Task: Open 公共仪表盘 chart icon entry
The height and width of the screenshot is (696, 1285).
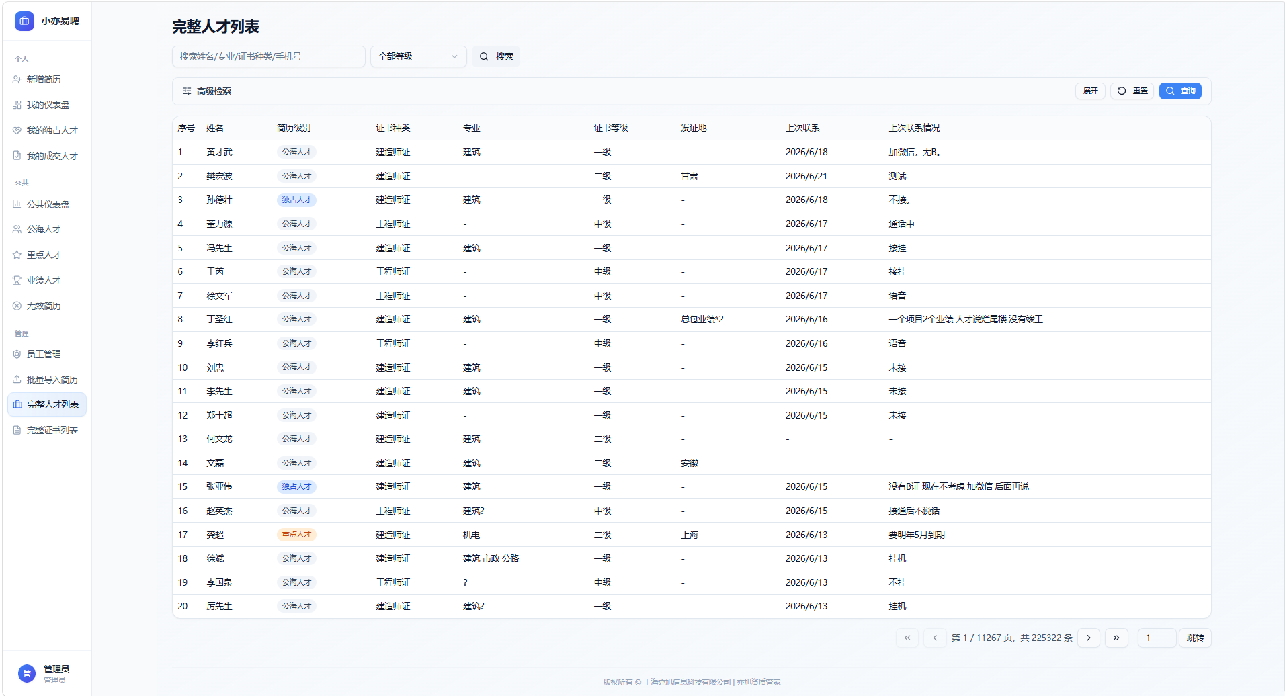Action: (x=47, y=204)
